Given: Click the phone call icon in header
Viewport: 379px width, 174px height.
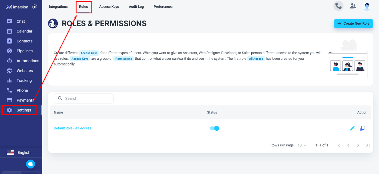Looking at the screenshot, I should click(338, 6).
